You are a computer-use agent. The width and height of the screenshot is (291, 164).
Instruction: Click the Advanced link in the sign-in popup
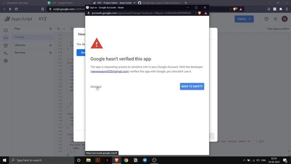(96, 87)
